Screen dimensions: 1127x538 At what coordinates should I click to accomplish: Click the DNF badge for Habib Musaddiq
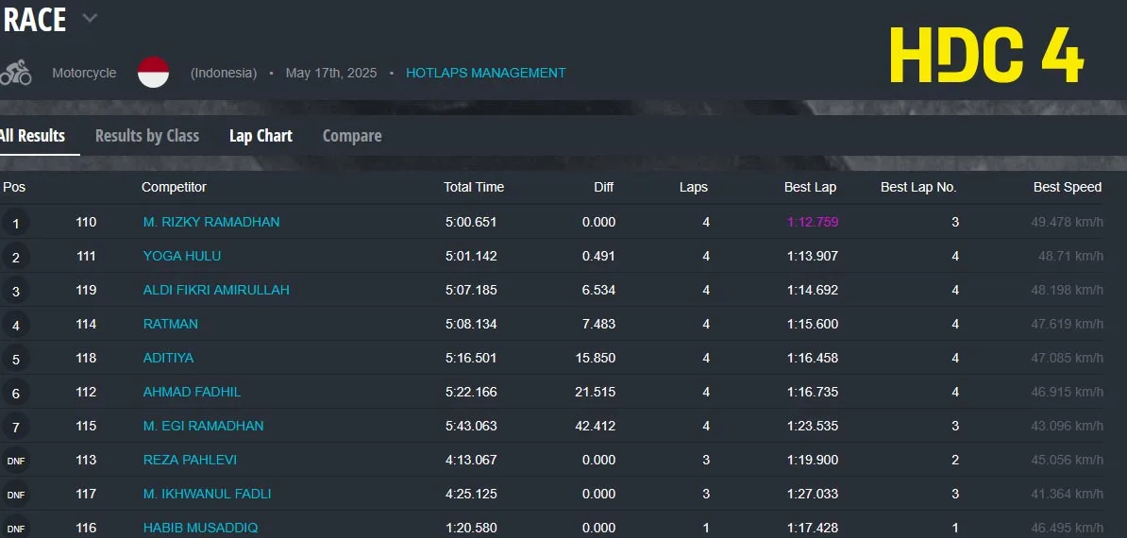tap(15, 528)
